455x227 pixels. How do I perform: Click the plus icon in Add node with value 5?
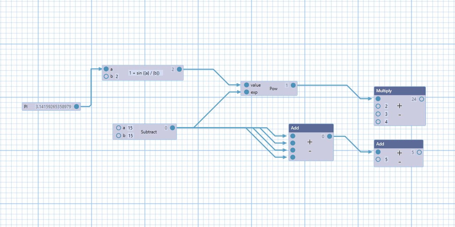pyautogui.click(x=400, y=153)
